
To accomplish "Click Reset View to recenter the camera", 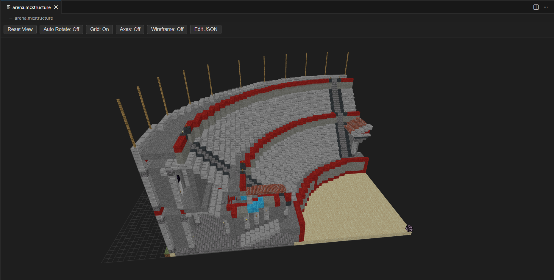I will click(20, 29).
